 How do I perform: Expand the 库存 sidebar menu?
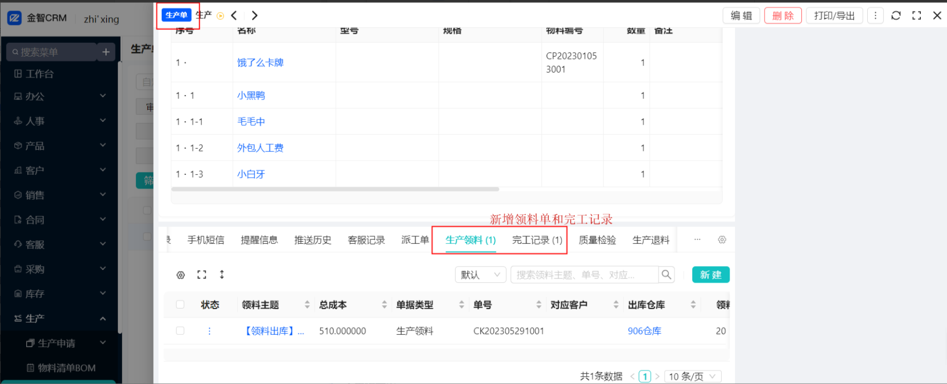tap(60, 294)
